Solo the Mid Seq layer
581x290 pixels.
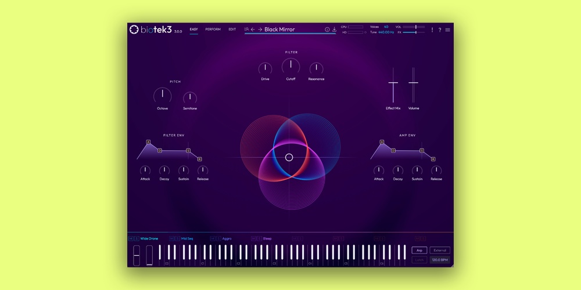point(177,238)
